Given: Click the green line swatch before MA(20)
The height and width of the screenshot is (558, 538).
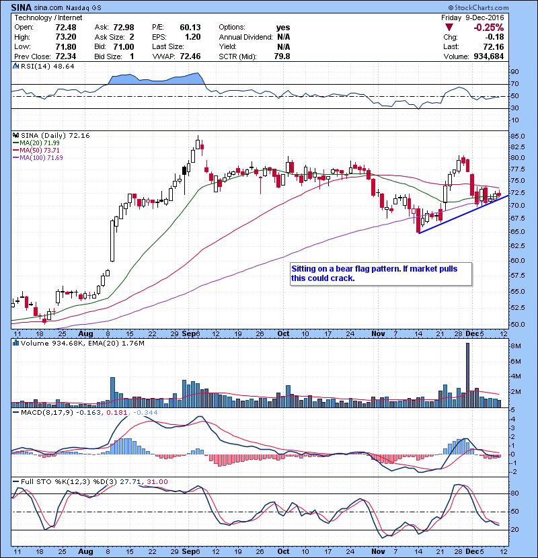Looking at the screenshot, I should [x=15, y=143].
